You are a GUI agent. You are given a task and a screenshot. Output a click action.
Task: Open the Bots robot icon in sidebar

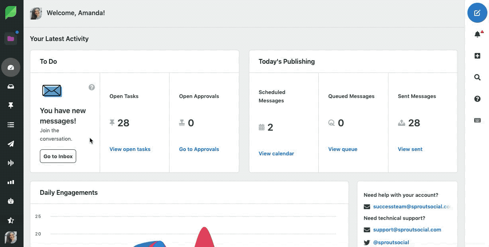click(x=11, y=201)
